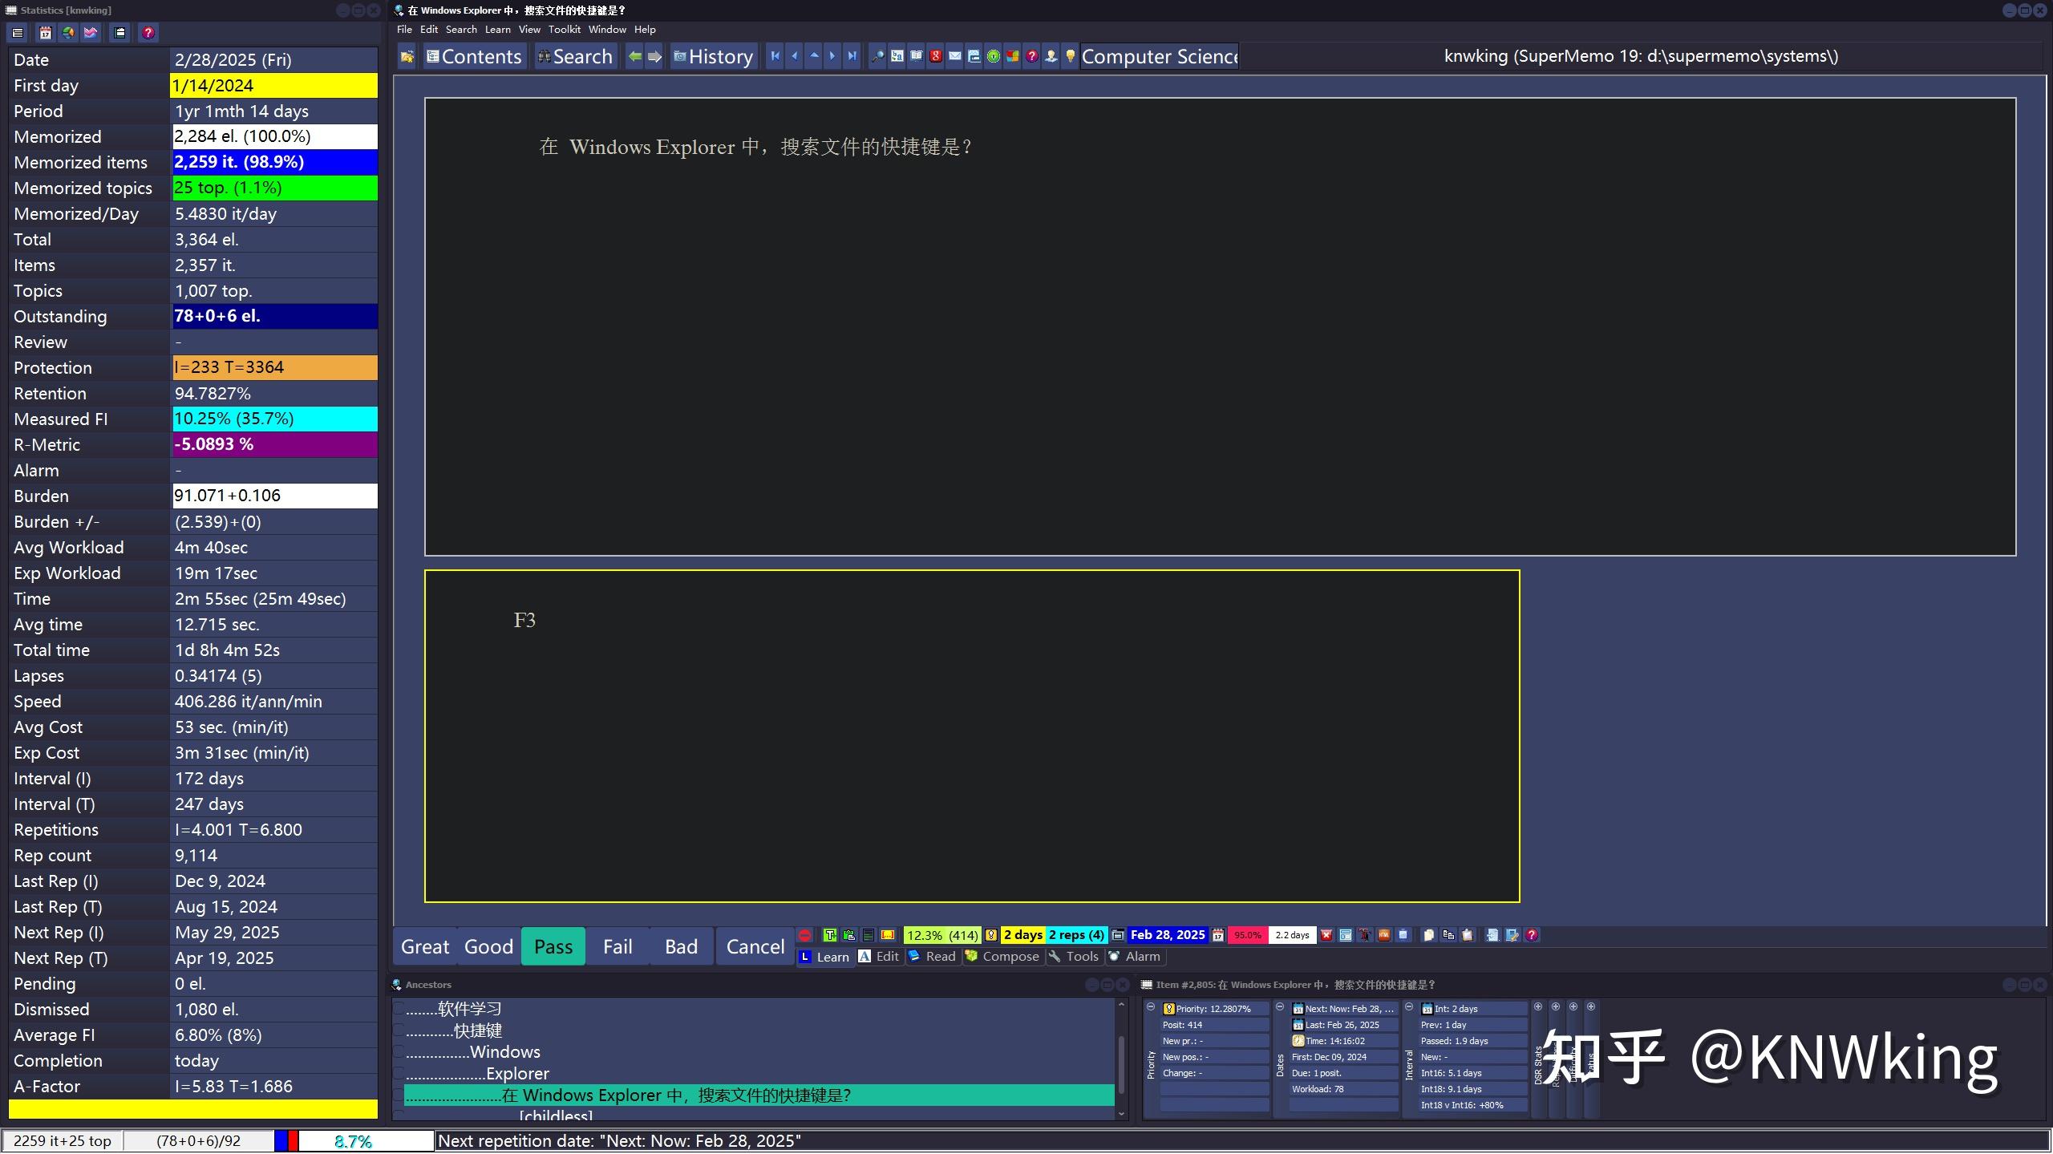Click the green back arrow icon

pos(634,56)
